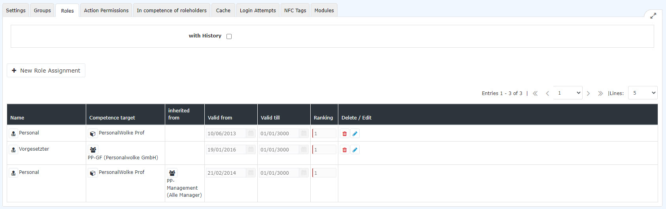The image size is (666, 209).
Task: Switch to the Modules tab
Action: pos(324,10)
